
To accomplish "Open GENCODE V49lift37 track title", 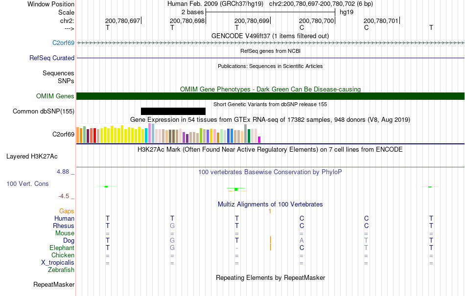I will coord(270,36).
